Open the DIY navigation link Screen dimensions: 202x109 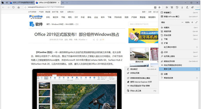click(x=76, y=17)
